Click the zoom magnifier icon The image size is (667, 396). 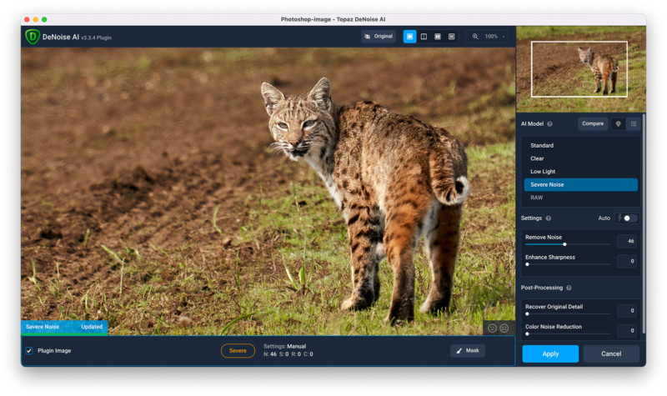[x=475, y=37]
